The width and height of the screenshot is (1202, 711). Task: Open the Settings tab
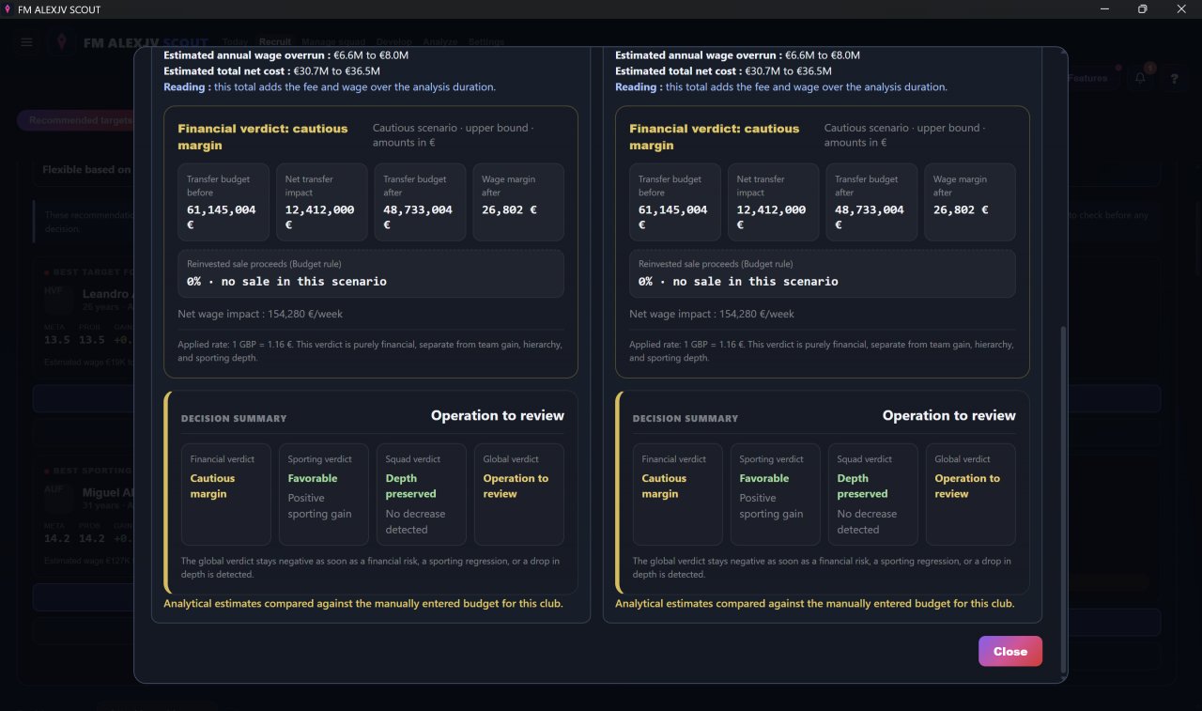tap(486, 42)
